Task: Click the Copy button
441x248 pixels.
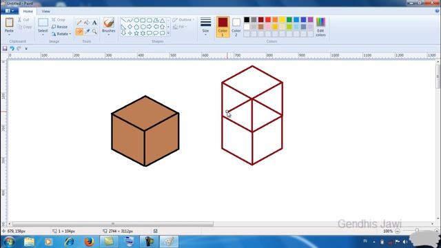Action: tap(25, 27)
